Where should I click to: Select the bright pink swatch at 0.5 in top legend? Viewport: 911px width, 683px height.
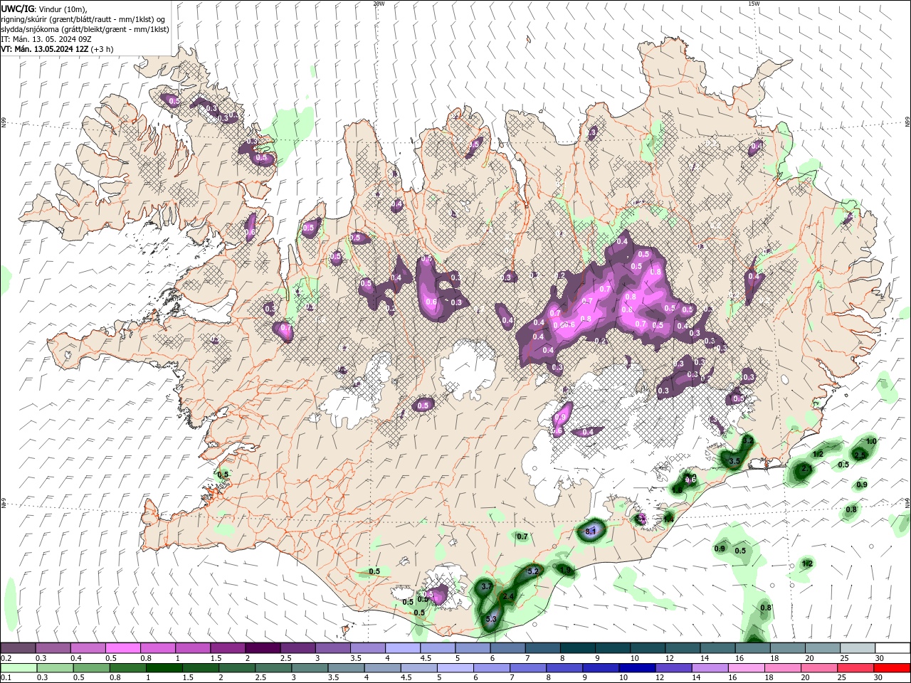coord(122,648)
